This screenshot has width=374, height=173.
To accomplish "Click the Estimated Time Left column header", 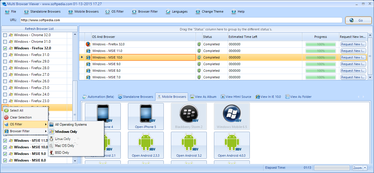I will [x=265, y=37].
